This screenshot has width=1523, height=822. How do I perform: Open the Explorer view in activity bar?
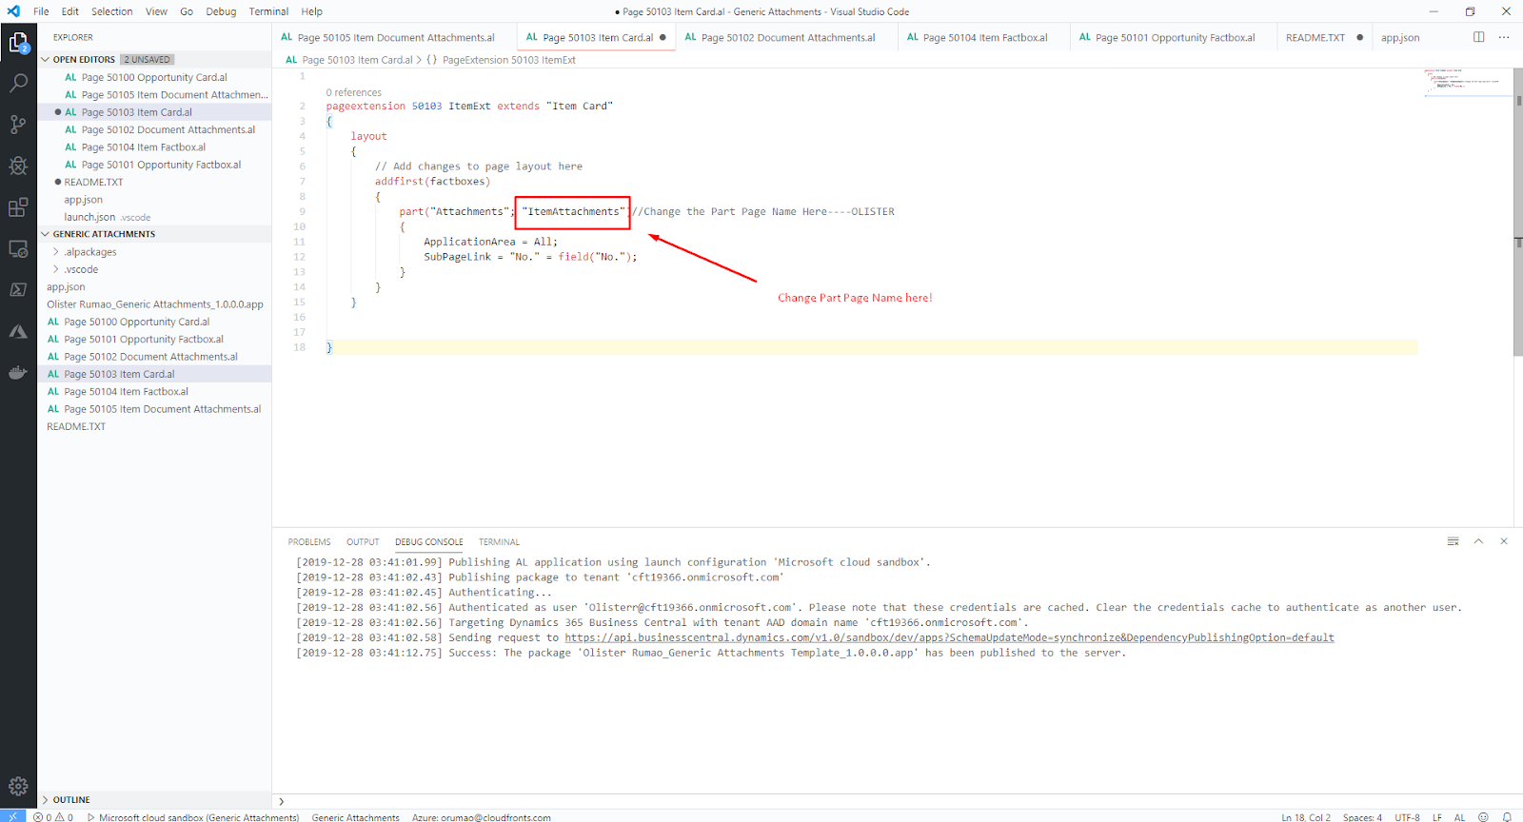click(18, 43)
